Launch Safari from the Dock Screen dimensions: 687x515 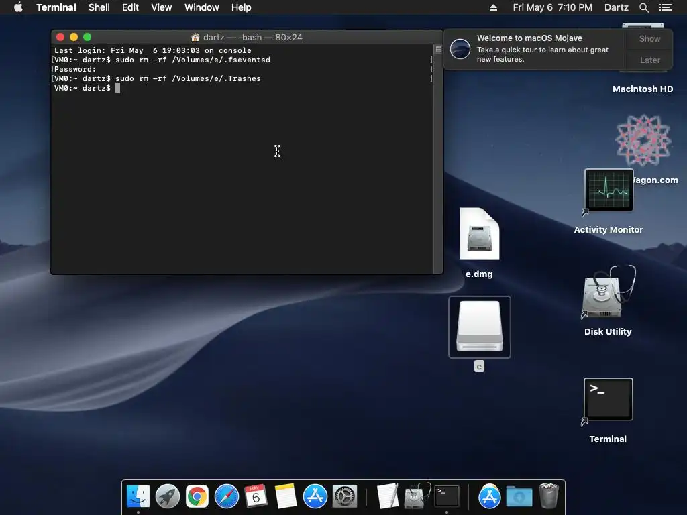coord(227,496)
